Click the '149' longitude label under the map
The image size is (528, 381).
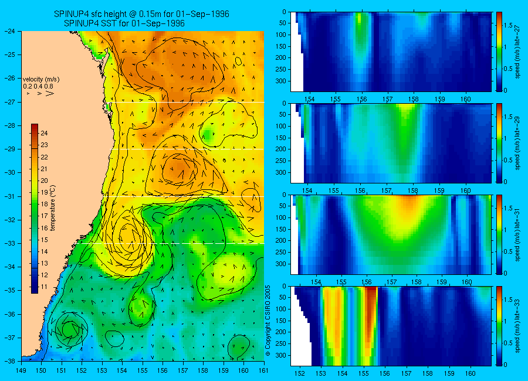[21, 371]
